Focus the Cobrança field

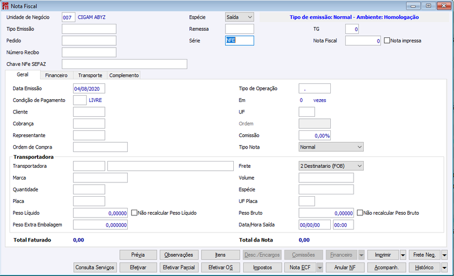click(x=89, y=124)
